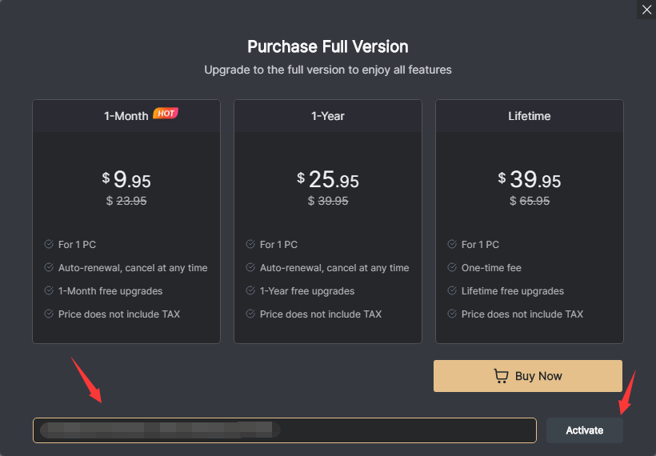This screenshot has height=456, width=656.
Task: Click check icon next to One-time fee
Action: coord(452,268)
